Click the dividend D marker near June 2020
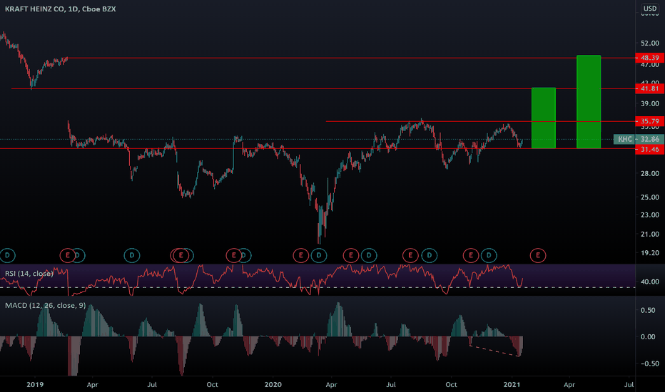 click(x=369, y=255)
